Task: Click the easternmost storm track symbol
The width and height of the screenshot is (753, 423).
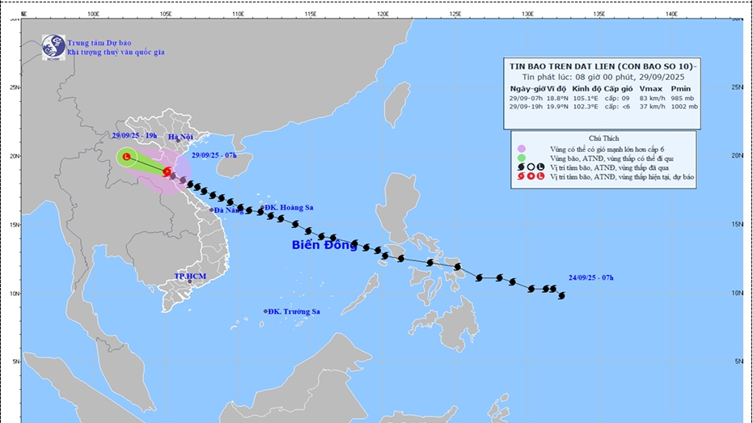Action: [x=561, y=295]
